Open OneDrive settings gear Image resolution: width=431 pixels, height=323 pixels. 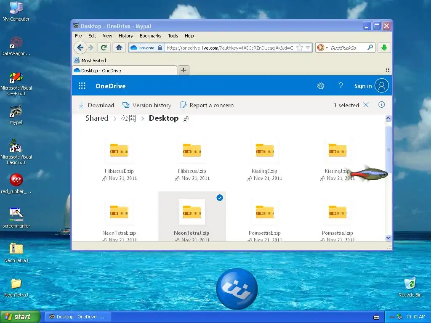321,86
